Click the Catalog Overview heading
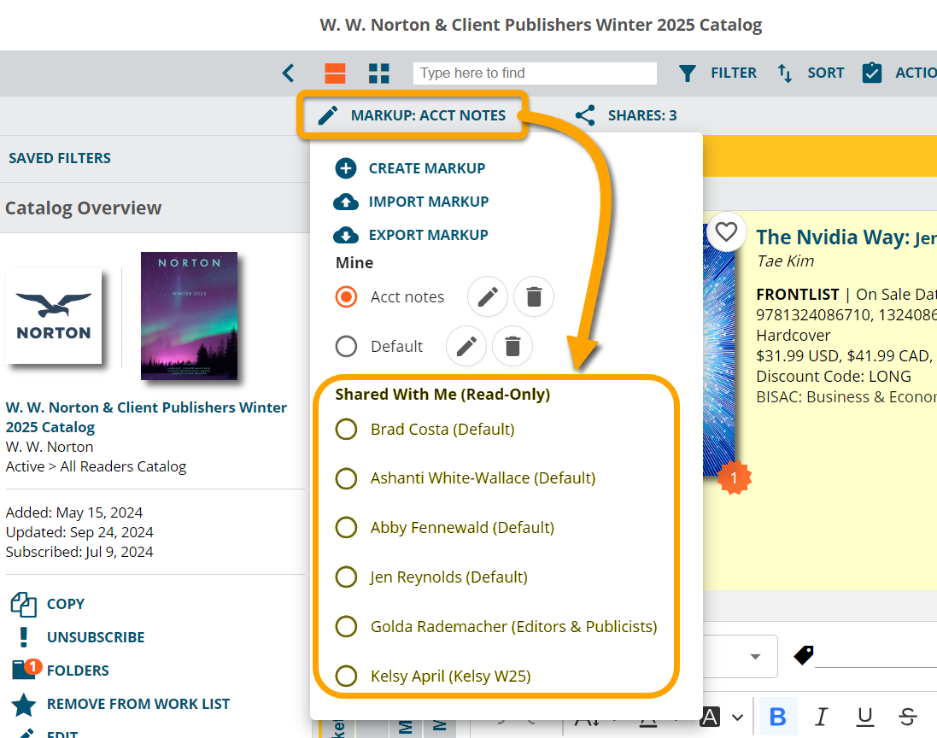The image size is (937, 738). 83,208
